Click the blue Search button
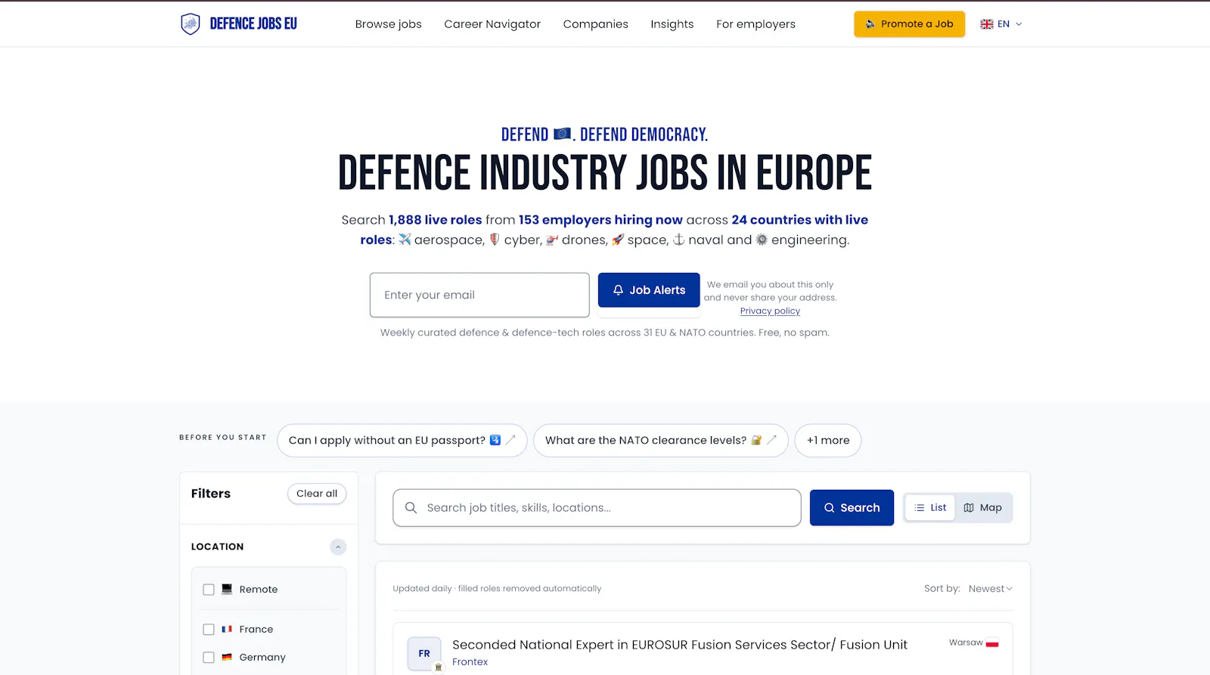The image size is (1210, 675). coord(852,508)
